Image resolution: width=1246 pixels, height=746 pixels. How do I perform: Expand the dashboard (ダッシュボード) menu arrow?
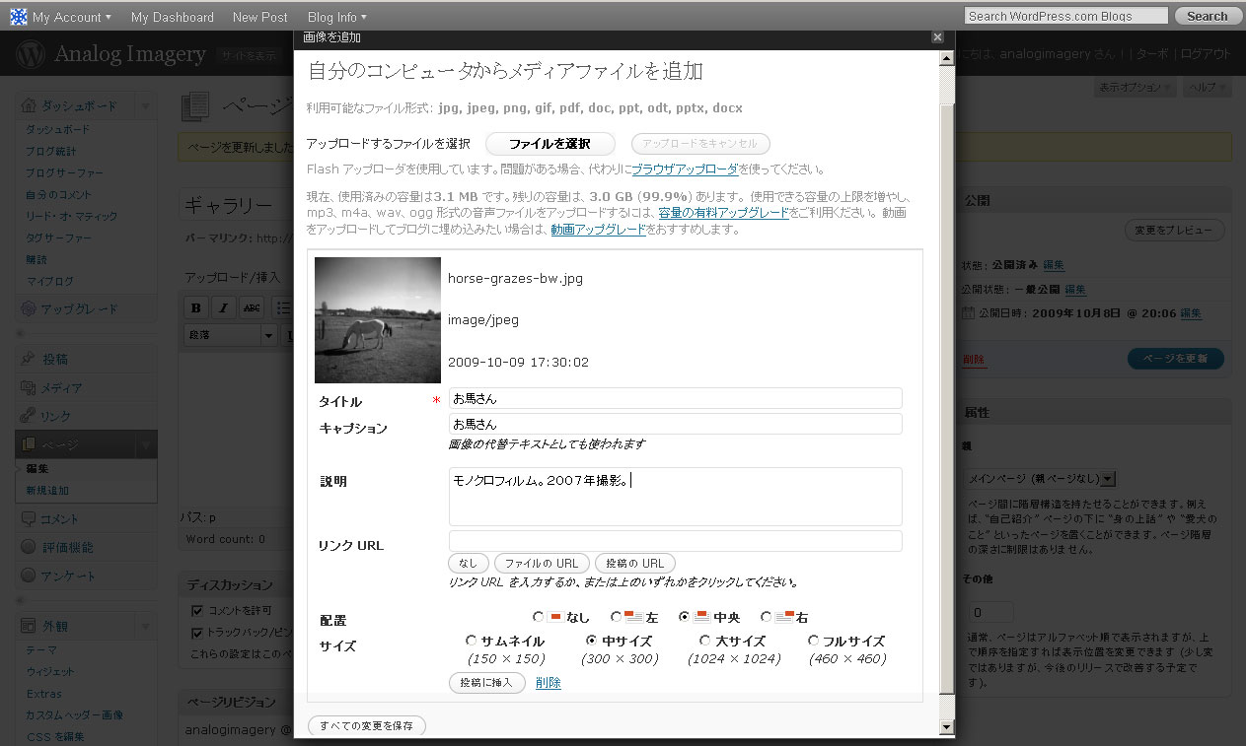(x=145, y=105)
